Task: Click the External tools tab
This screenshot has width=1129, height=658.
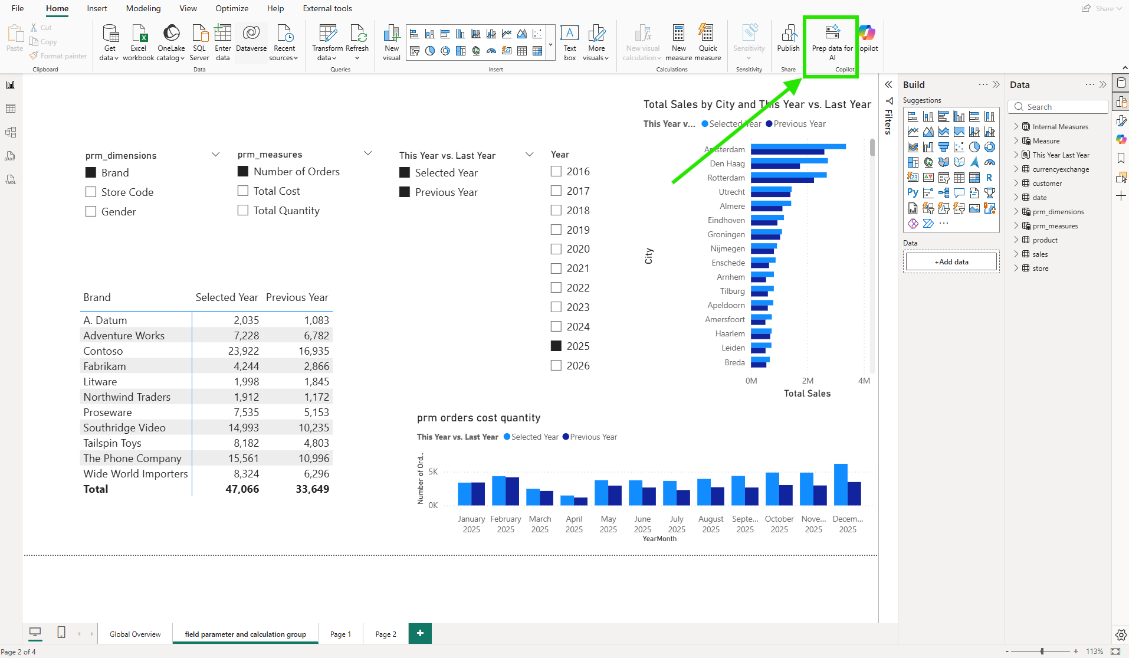Action: (327, 8)
